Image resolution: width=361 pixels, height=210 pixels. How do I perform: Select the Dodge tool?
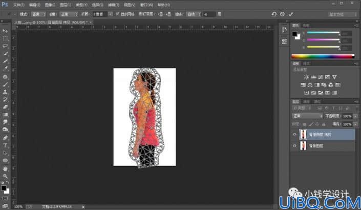[x=5, y=130]
